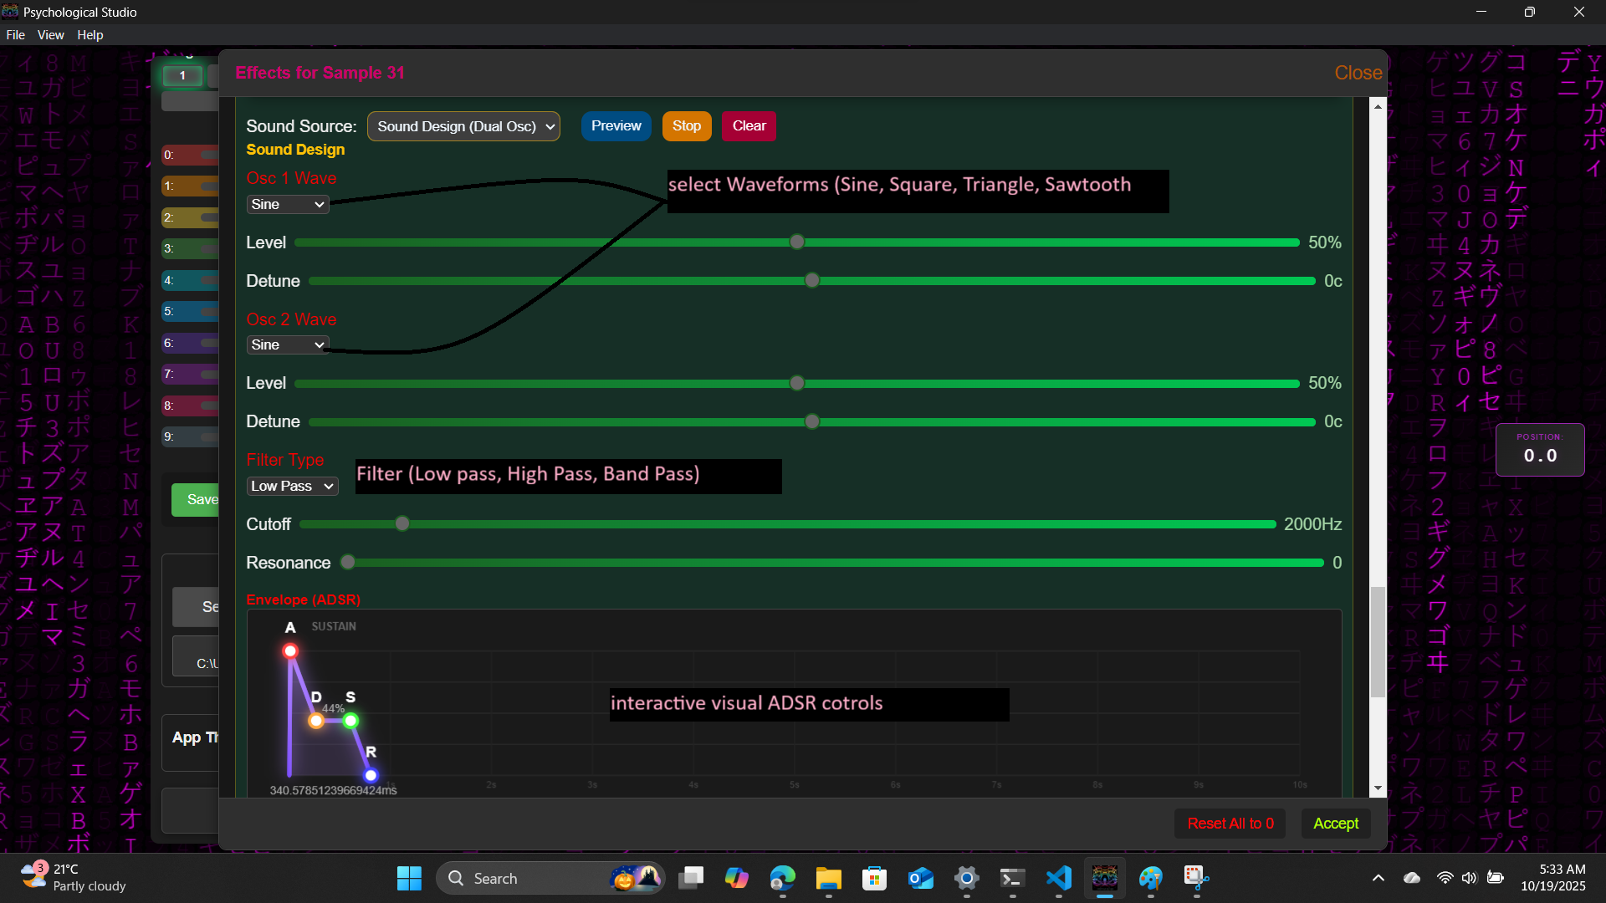Expand the Osc 2 Wave dropdown
This screenshot has height=903, width=1606.
287,344
